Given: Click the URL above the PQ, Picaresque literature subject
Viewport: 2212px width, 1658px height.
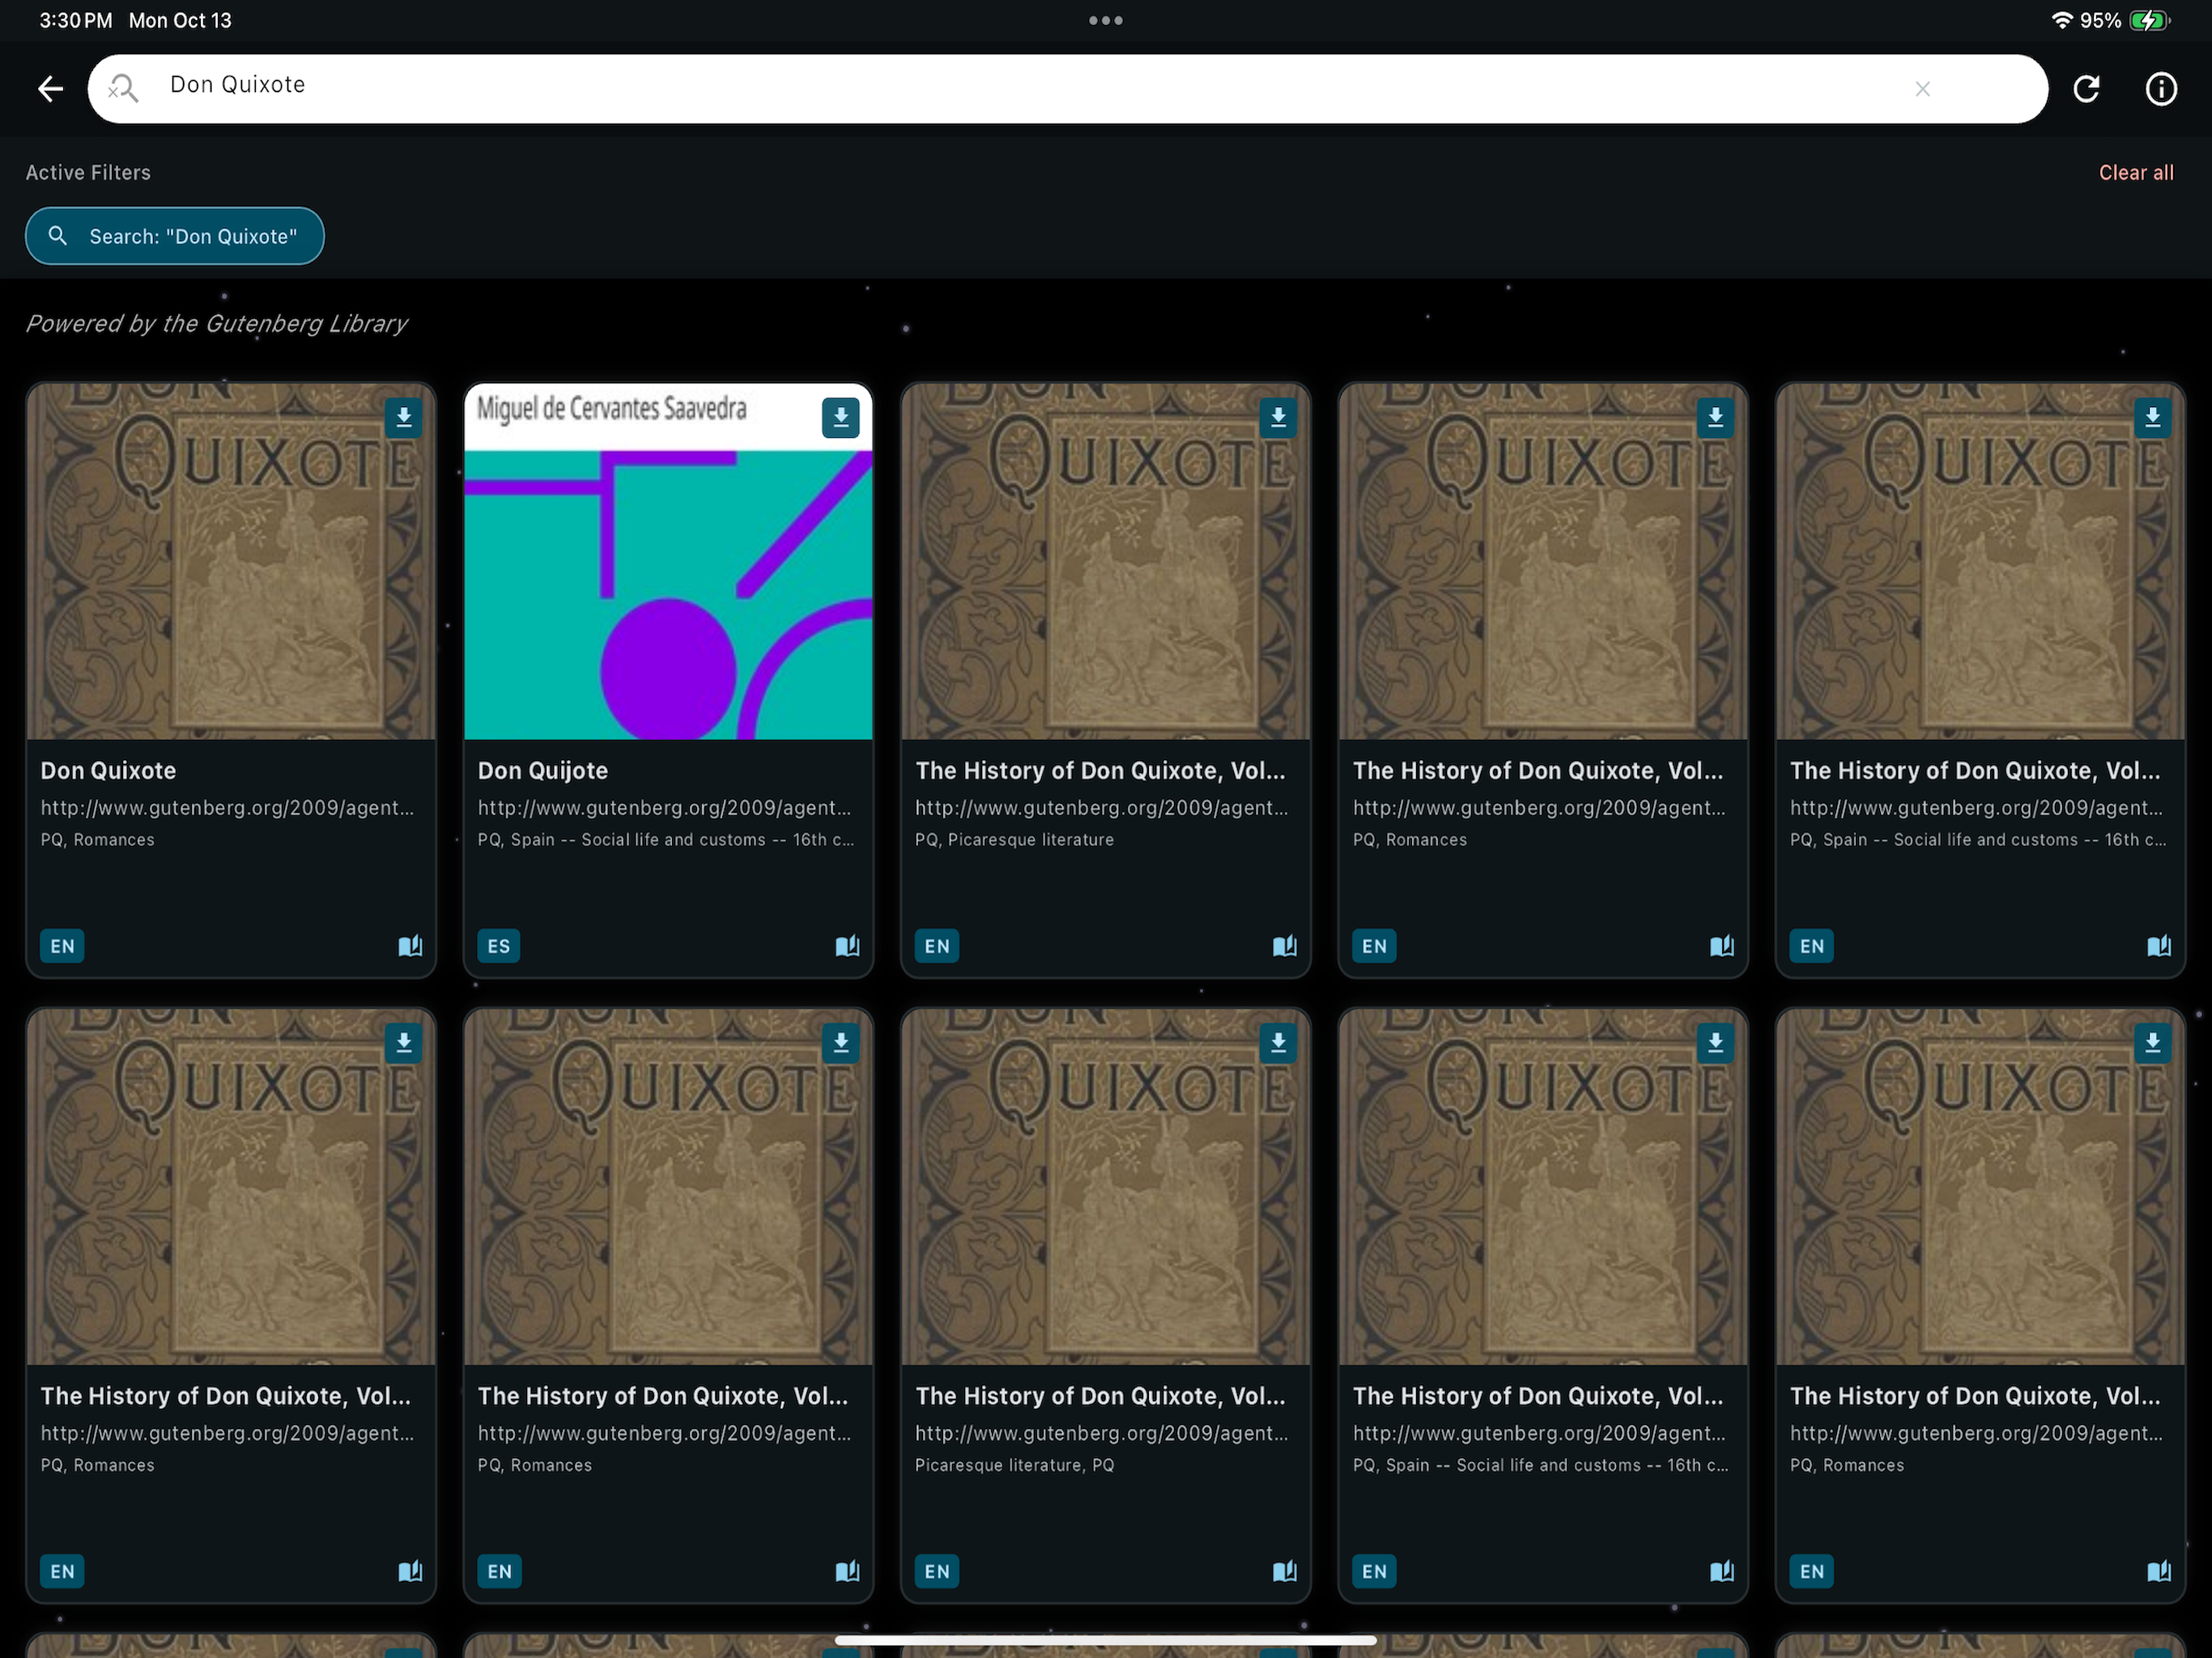Looking at the screenshot, I should tap(1101, 808).
